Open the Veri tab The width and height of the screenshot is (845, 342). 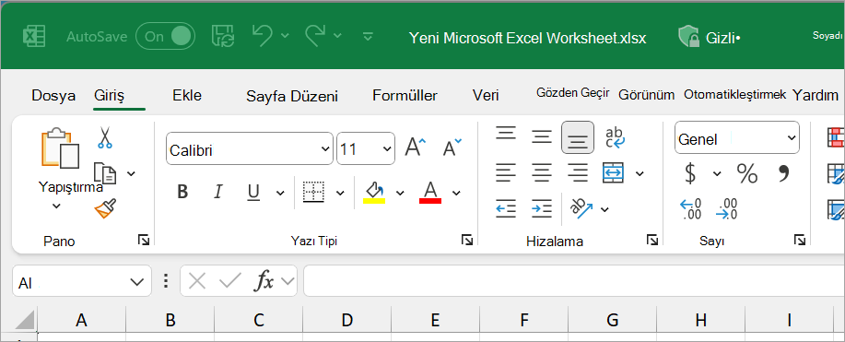pyautogui.click(x=486, y=96)
